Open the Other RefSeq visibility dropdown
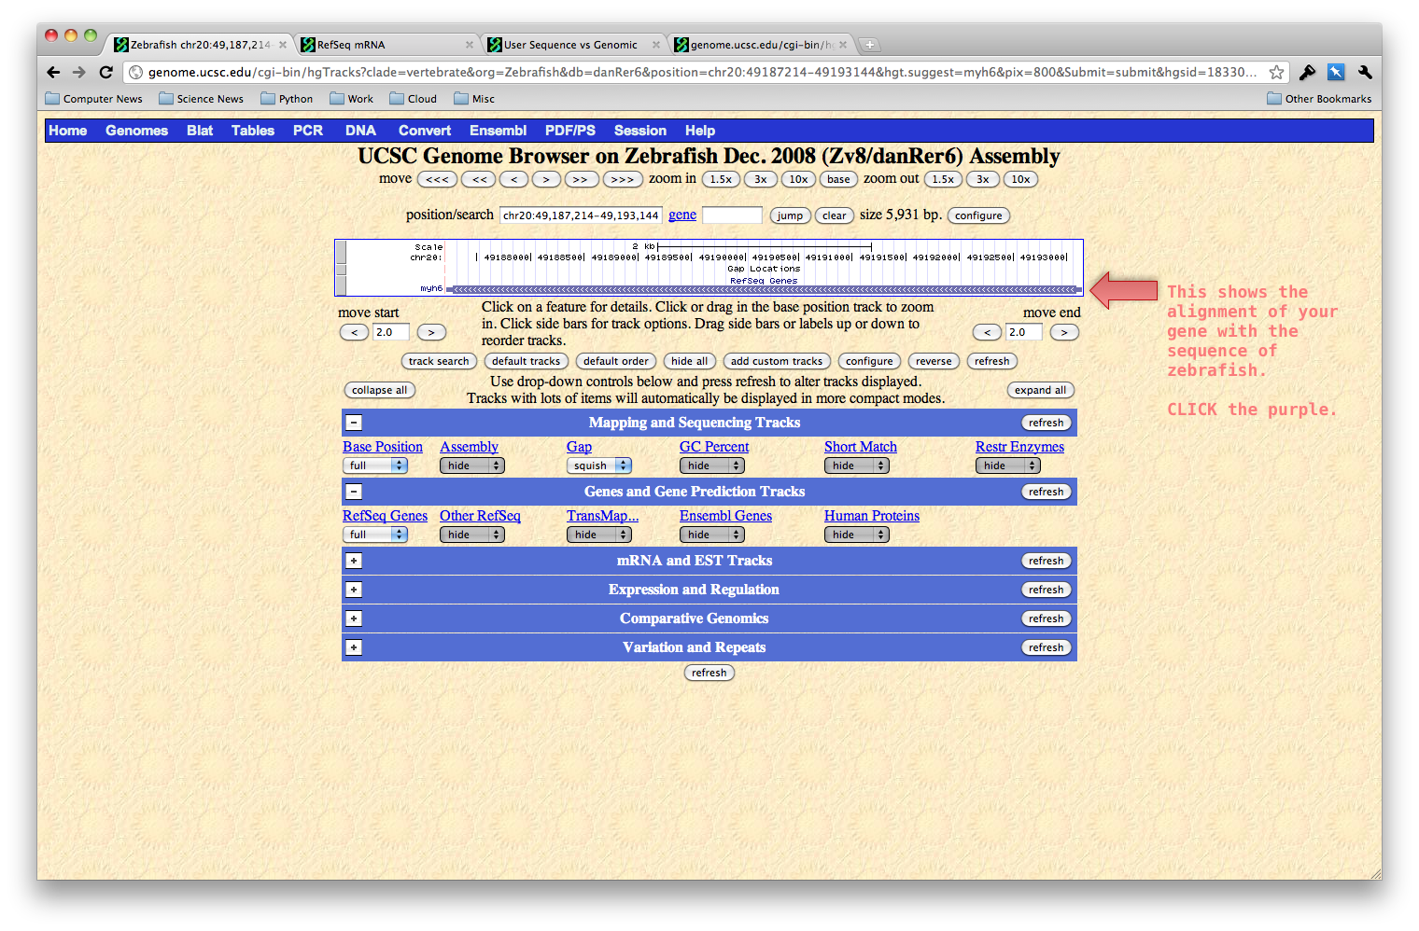 [x=472, y=535]
